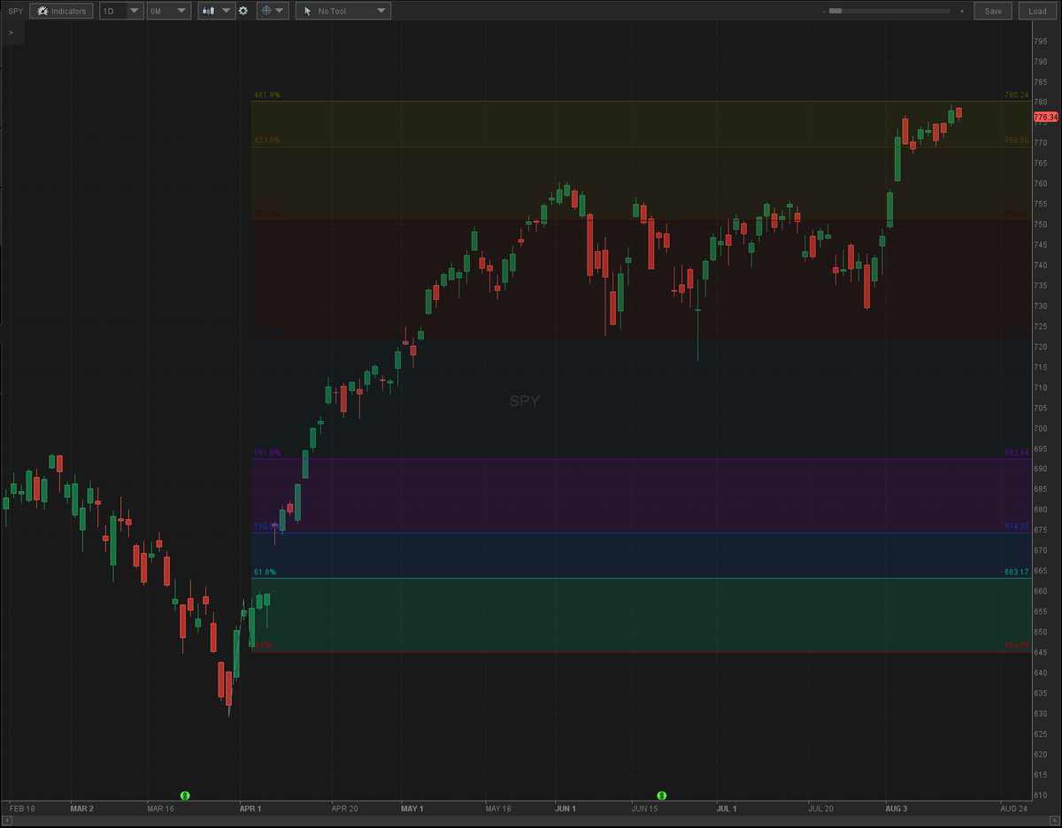Open the 6M time range dropdown
This screenshot has height=828, width=1062.
pyautogui.click(x=168, y=11)
